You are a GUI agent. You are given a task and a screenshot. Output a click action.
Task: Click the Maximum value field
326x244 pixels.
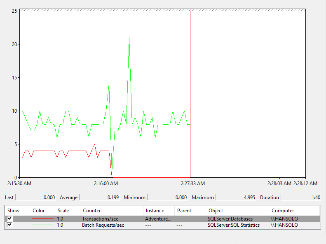point(236,198)
